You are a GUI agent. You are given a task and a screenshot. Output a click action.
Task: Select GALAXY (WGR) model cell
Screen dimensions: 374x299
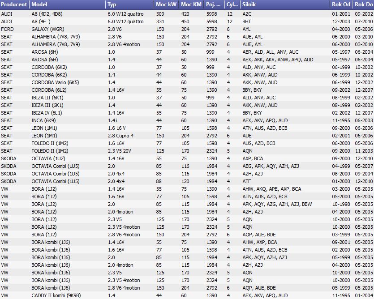tap(48, 30)
